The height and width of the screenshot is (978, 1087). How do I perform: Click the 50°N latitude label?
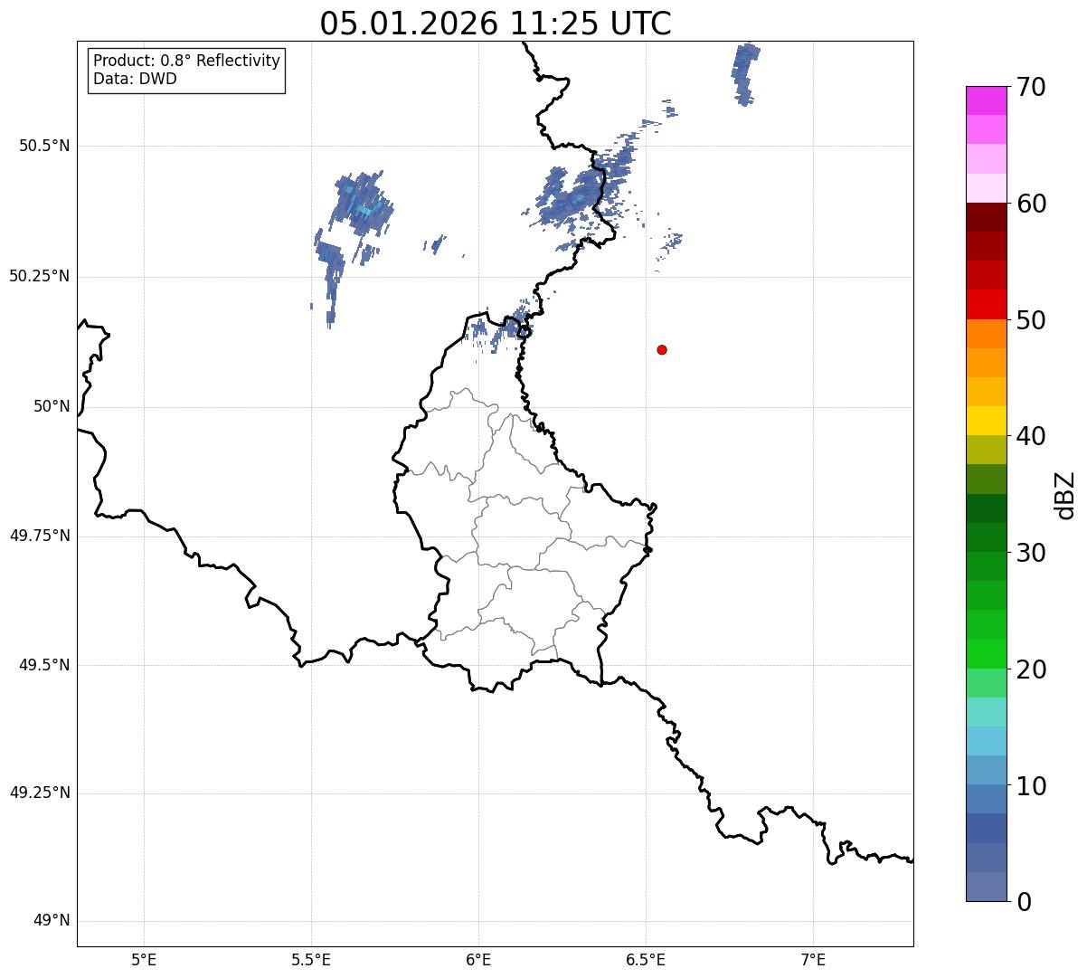52,406
